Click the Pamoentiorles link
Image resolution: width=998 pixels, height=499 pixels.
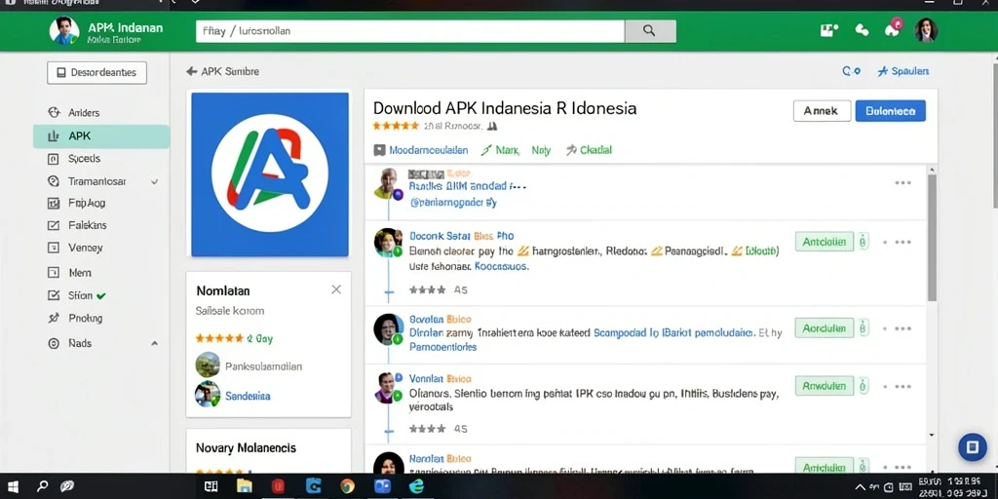point(442,347)
